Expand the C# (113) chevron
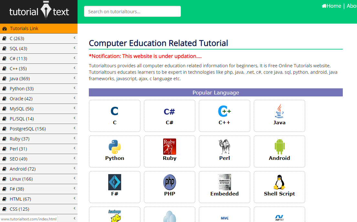Image resolution: width=357 pixels, height=222 pixels. click(x=74, y=58)
